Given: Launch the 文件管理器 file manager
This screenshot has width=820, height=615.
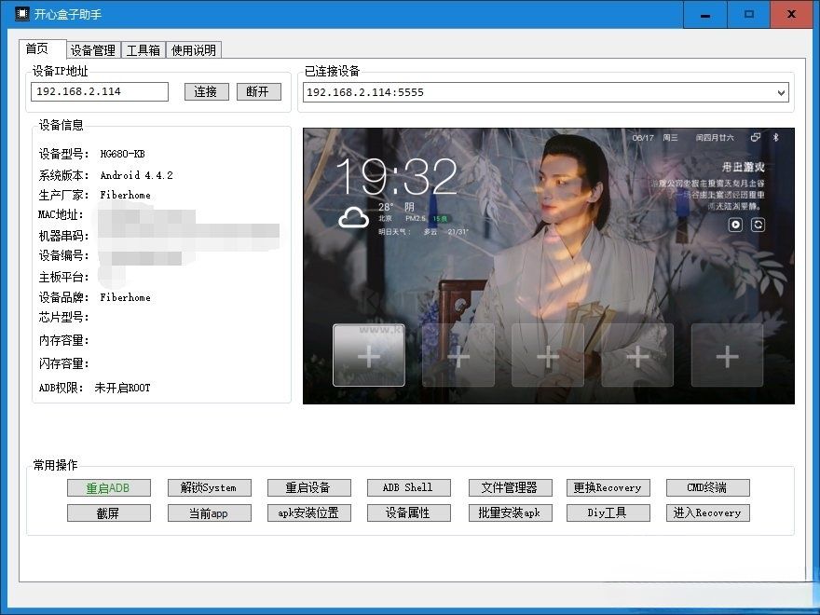Looking at the screenshot, I should point(509,487).
